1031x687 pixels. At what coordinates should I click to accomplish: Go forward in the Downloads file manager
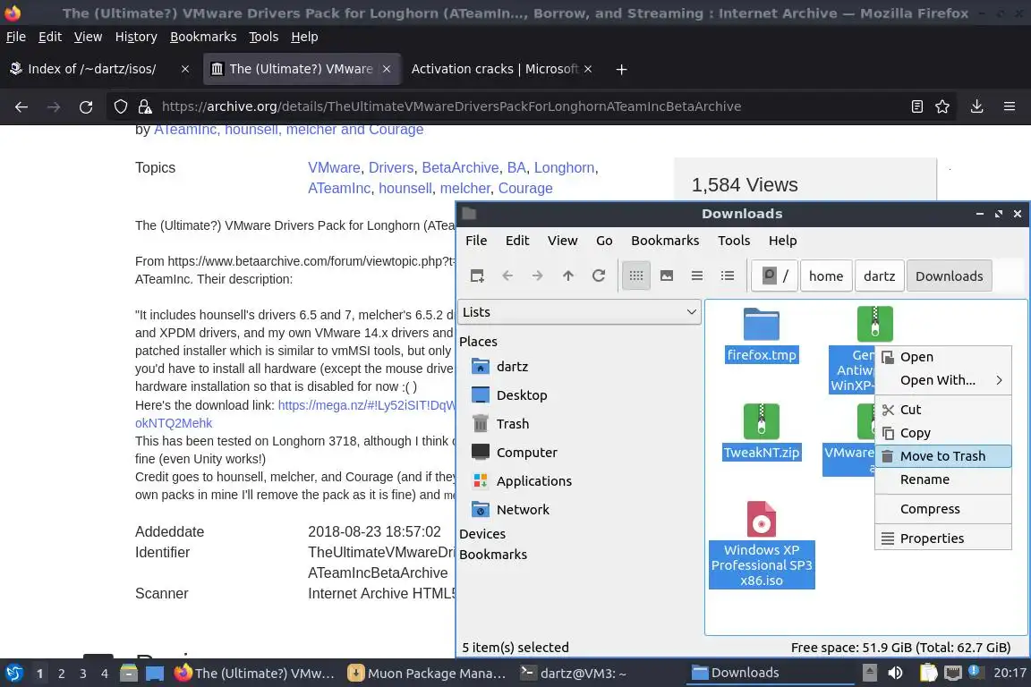tap(537, 276)
